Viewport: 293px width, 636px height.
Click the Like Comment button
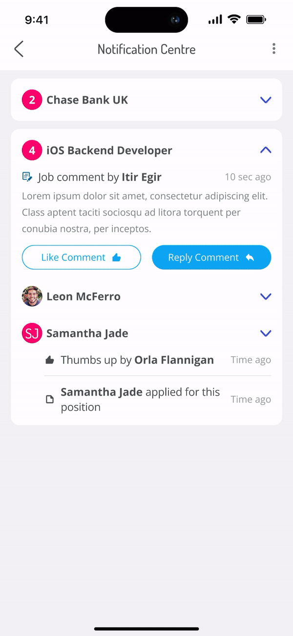pos(81,257)
